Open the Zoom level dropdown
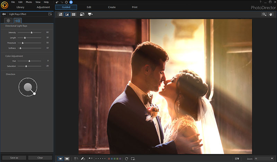This screenshot has height=162, width=277. [263, 159]
